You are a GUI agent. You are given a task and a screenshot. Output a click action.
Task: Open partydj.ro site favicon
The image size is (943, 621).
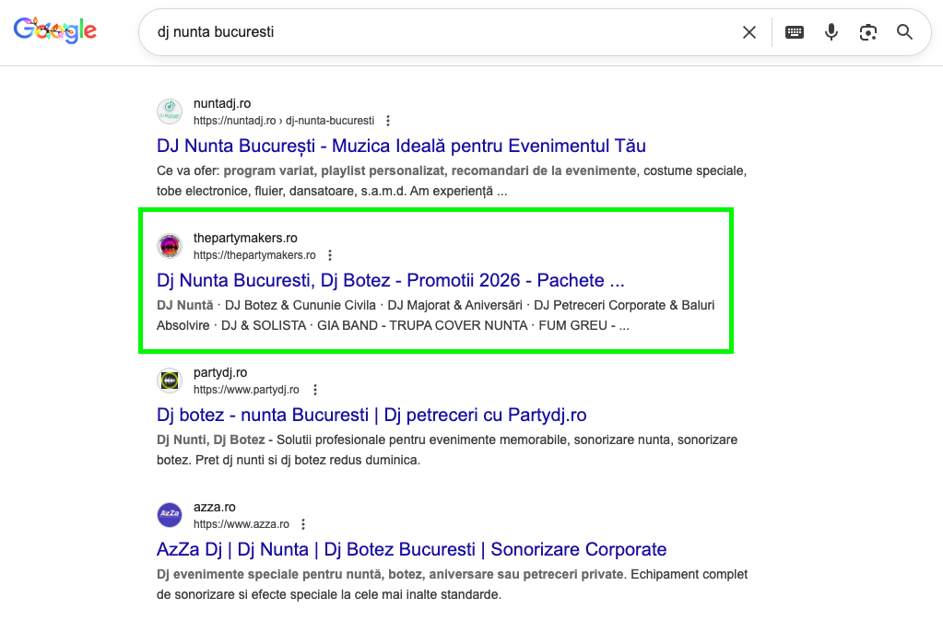coord(170,381)
